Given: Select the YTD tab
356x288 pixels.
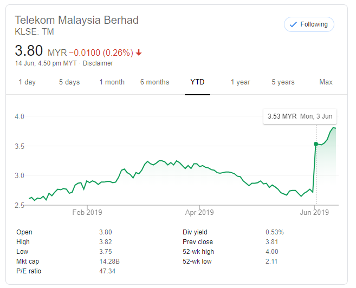Looking at the screenshot, I should coord(197,82).
